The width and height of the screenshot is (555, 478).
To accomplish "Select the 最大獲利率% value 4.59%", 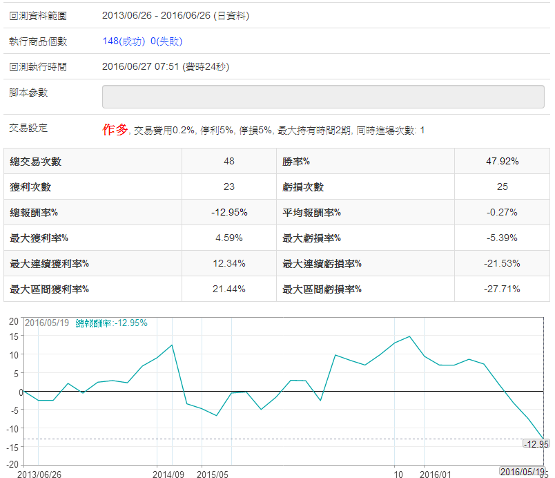I will pos(229,238).
